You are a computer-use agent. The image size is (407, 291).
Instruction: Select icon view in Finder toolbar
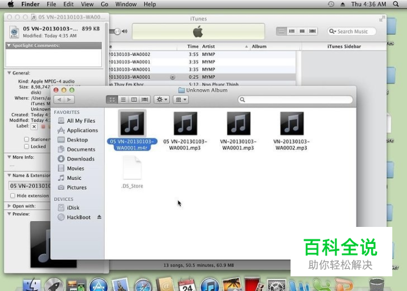tap(112, 99)
